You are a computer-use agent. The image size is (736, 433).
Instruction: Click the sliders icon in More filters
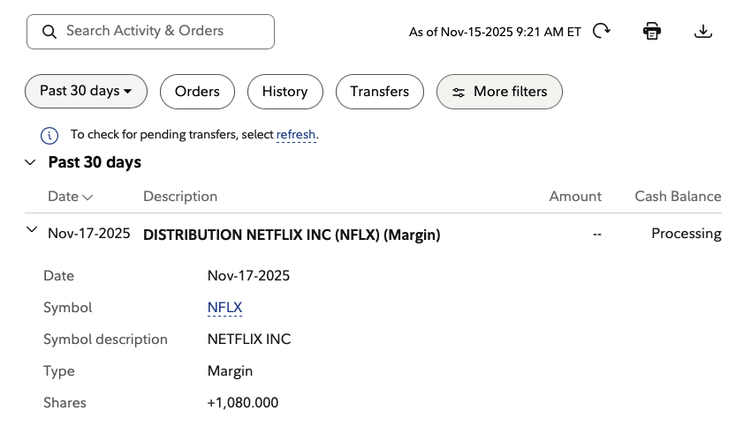(459, 92)
